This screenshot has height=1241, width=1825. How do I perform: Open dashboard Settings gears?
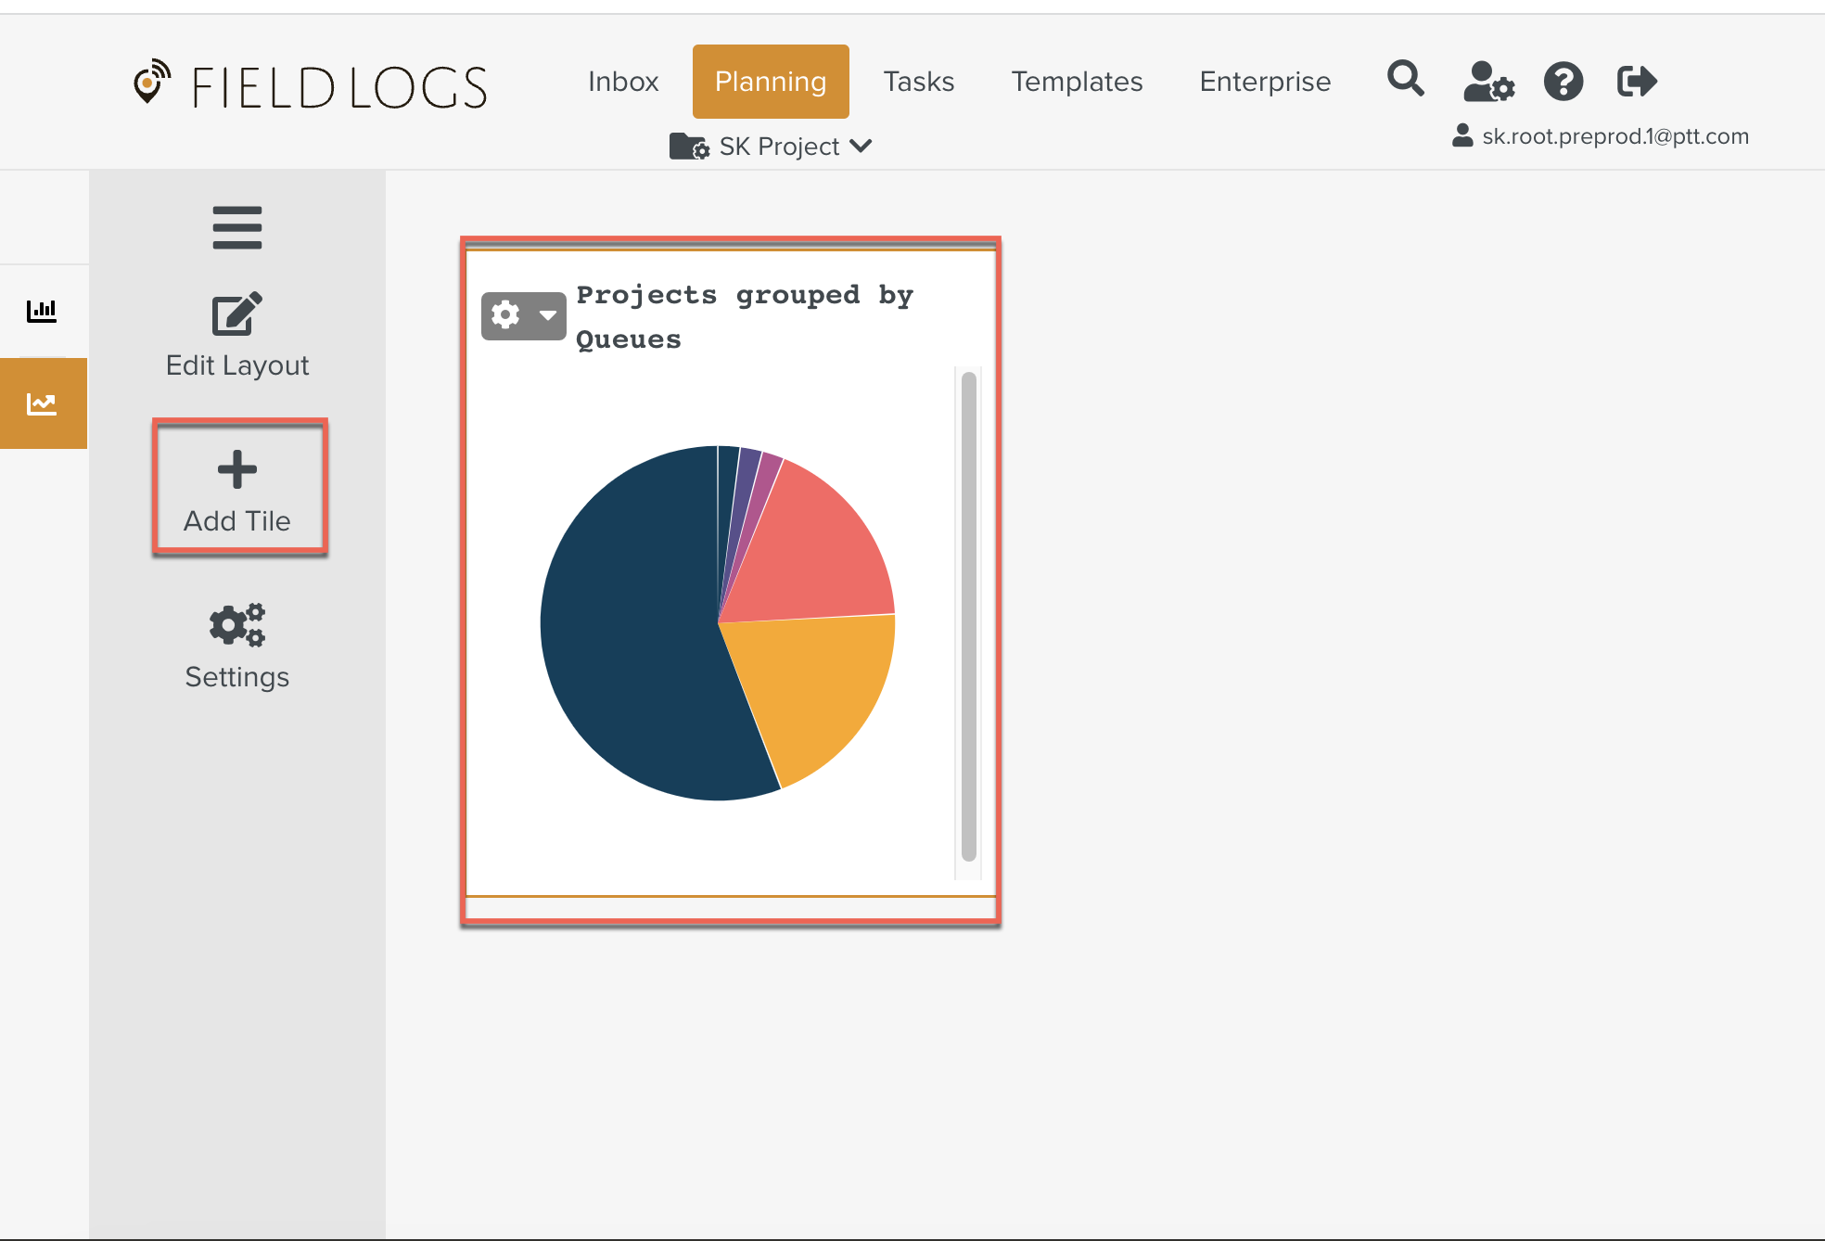click(236, 626)
